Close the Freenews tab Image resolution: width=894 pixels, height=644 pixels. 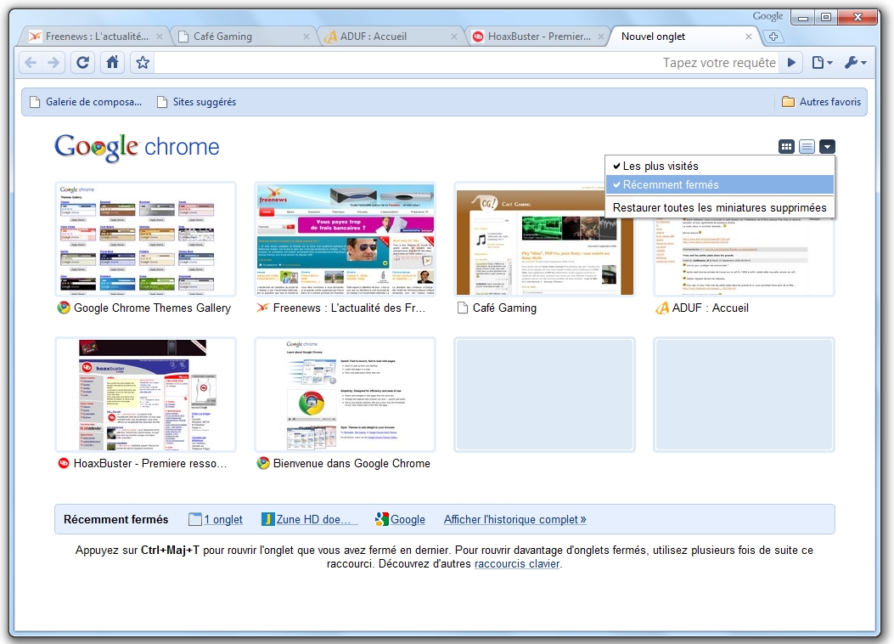160,37
